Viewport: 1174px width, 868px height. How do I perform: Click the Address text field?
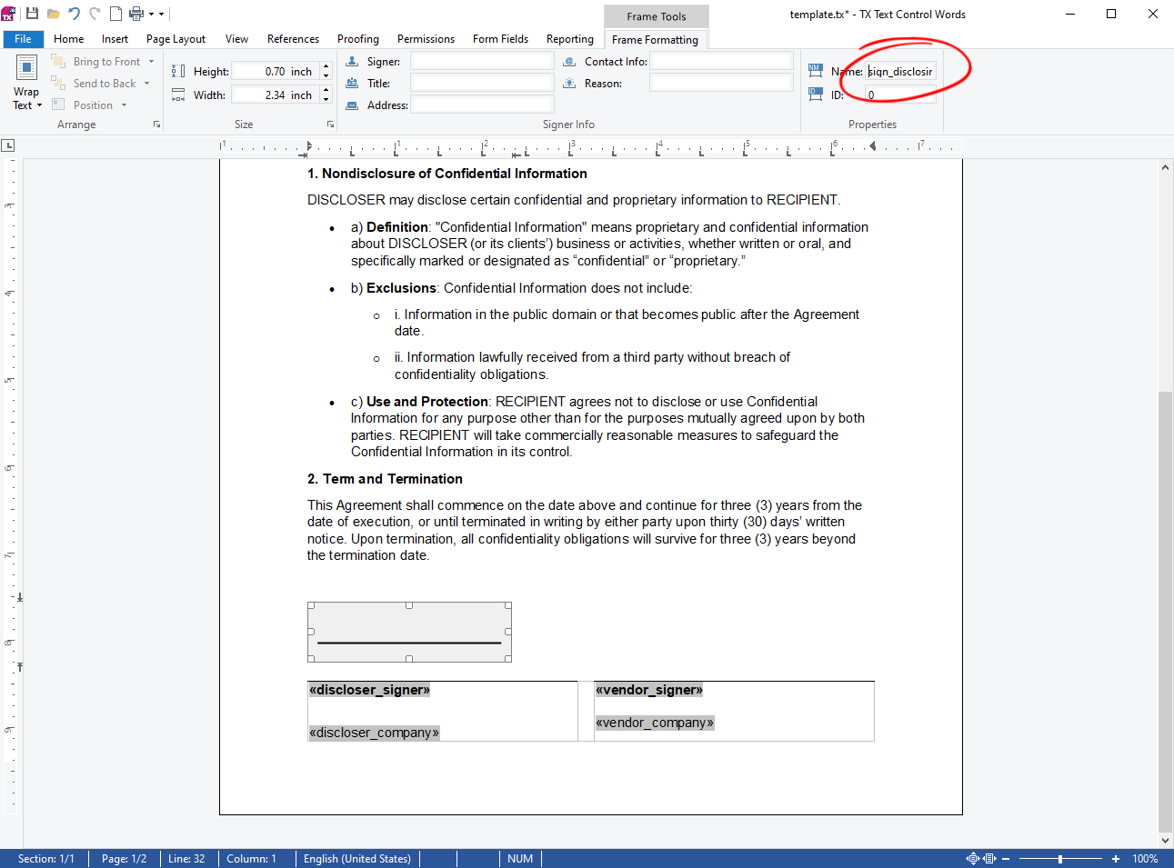click(482, 105)
